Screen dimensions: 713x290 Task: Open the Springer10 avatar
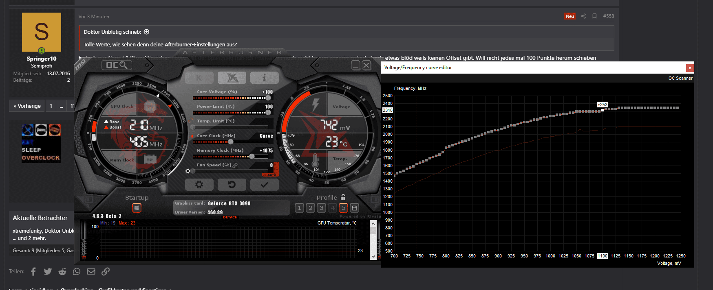click(x=42, y=32)
